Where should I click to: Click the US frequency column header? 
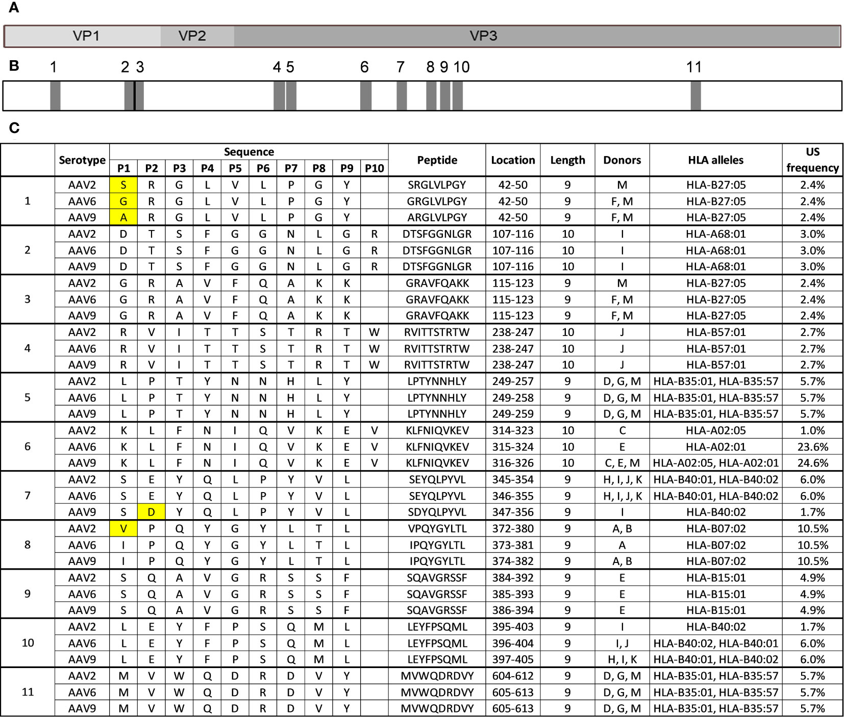(x=812, y=160)
